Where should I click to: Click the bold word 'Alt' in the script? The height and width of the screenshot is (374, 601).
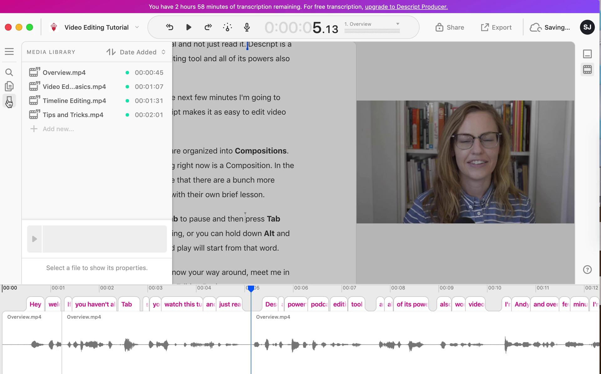pyautogui.click(x=269, y=233)
